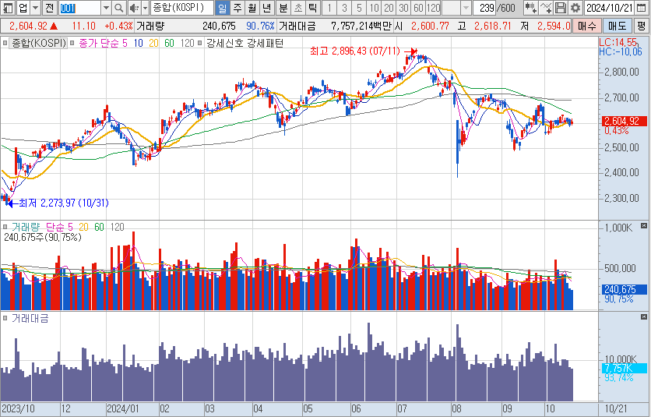Click the 239 bar count field
Image resolution: width=651 pixels, height=417 pixels.
click(x=484, y=8)
